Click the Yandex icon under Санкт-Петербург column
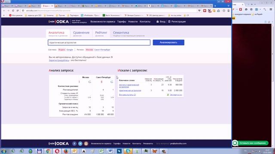The width and height of the screenshot is (275, 154). click(101, 82)
